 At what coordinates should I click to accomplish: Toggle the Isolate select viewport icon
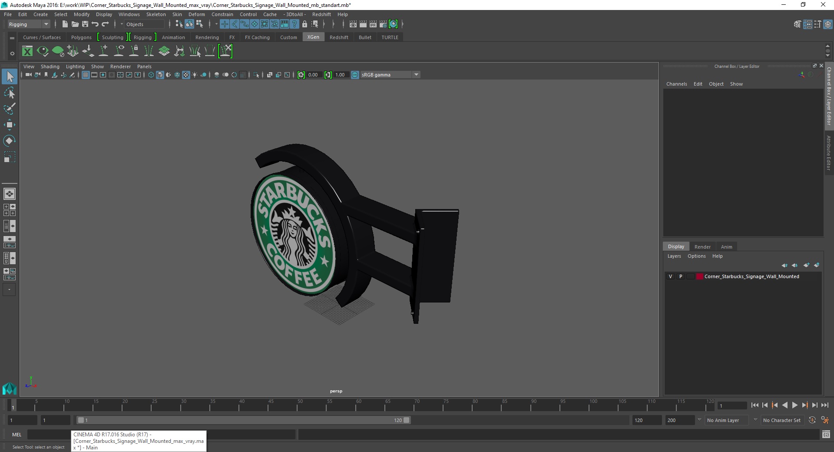256,75
